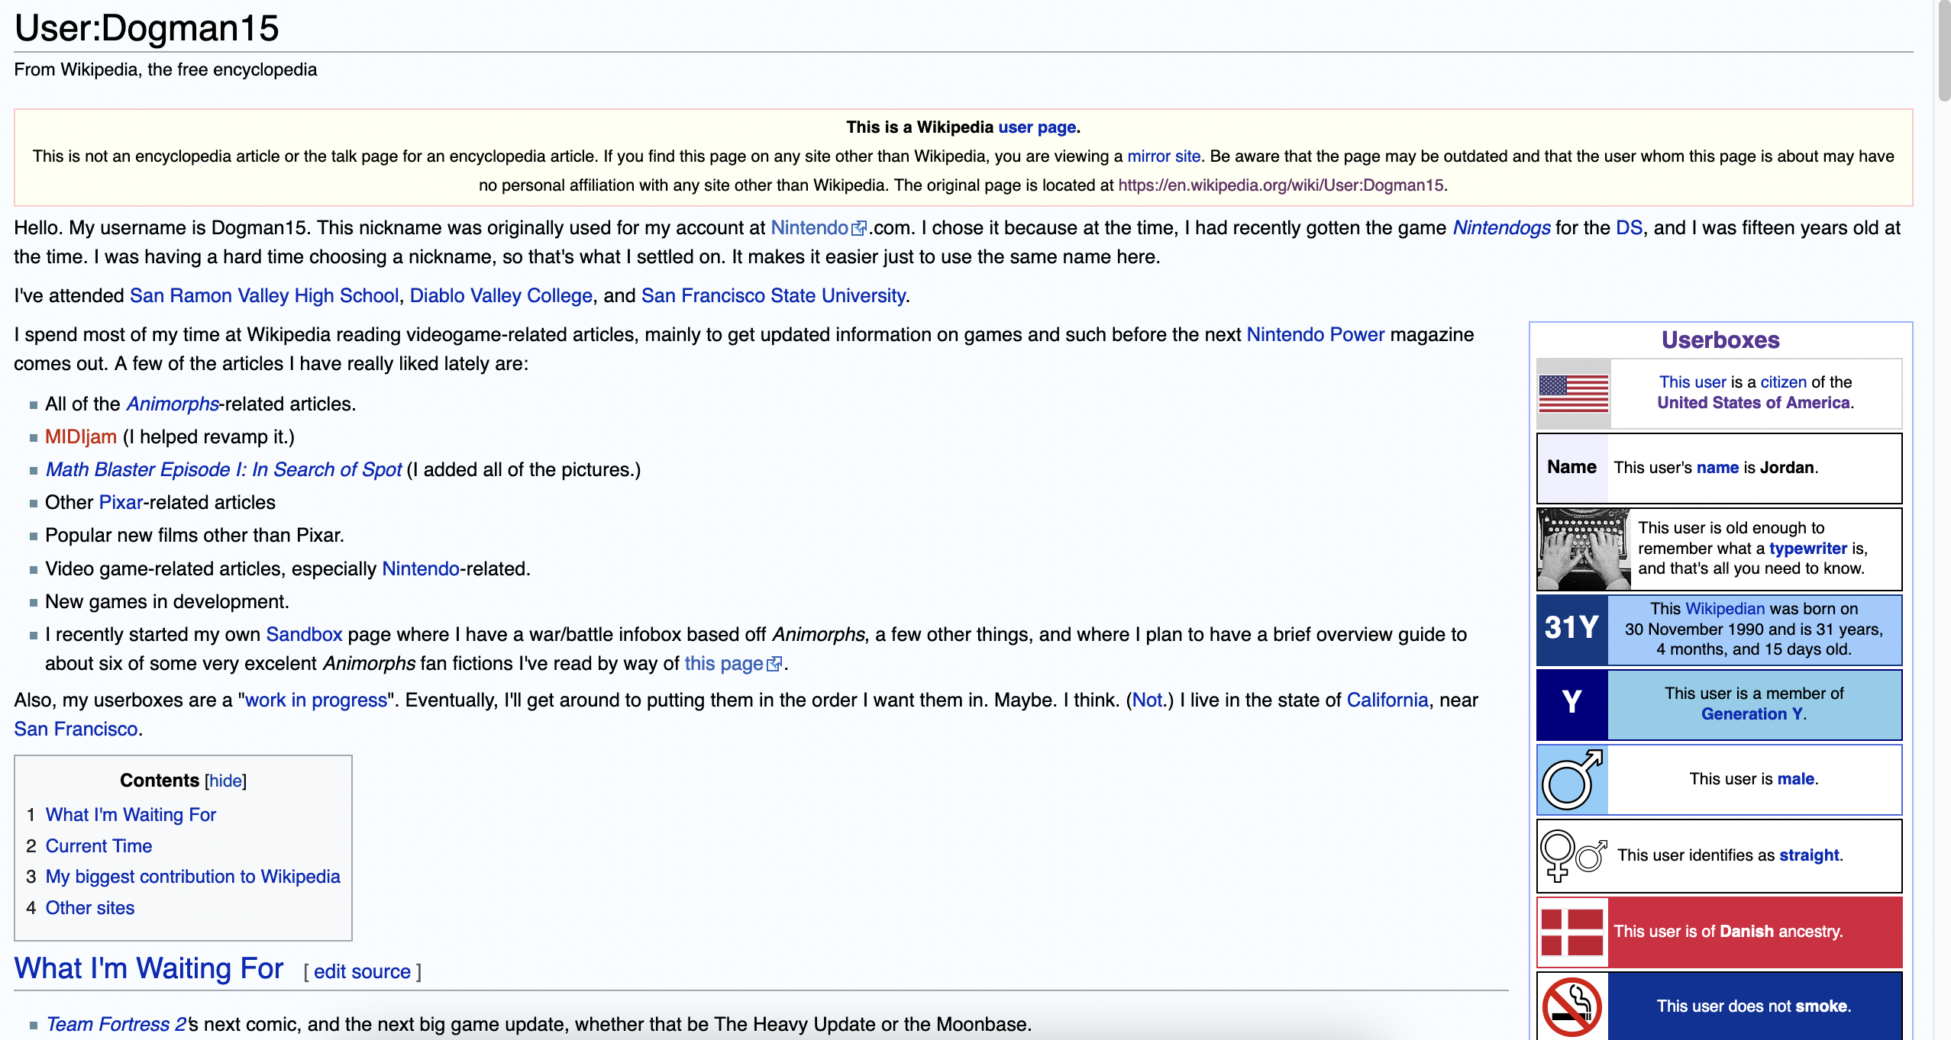The width and height of the screenshot is (1951, 1040).
Task: Click the external link icon after 'this page'
Action: (774, 664)
